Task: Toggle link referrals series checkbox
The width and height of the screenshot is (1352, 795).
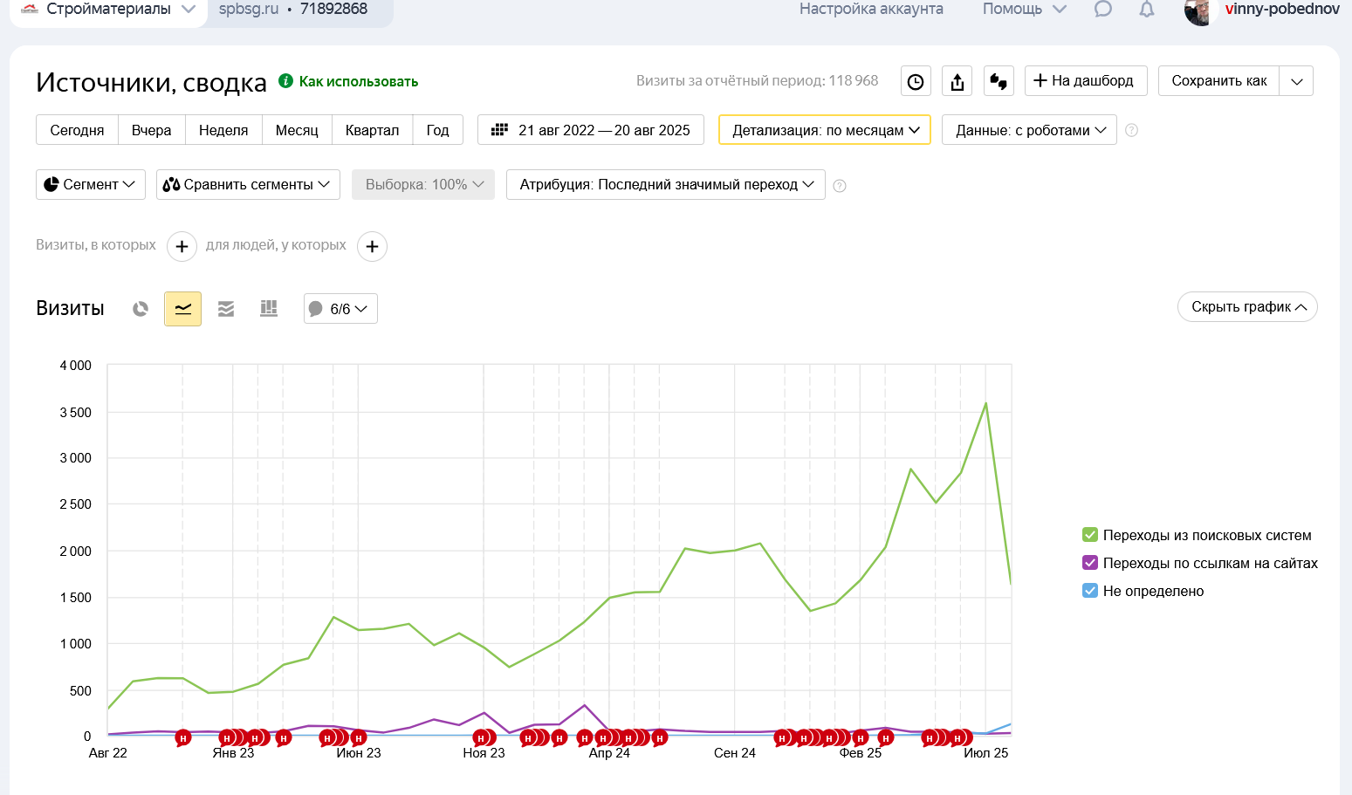Action: [1090, 563]
